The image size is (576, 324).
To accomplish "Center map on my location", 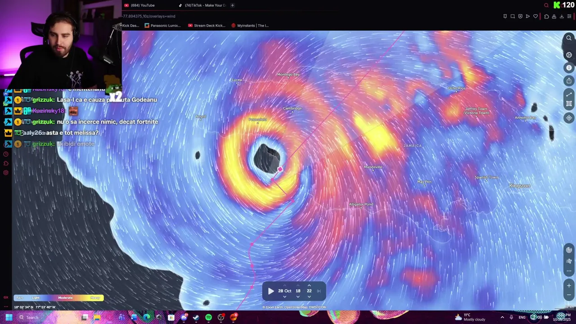I will (x=569, y=118).
